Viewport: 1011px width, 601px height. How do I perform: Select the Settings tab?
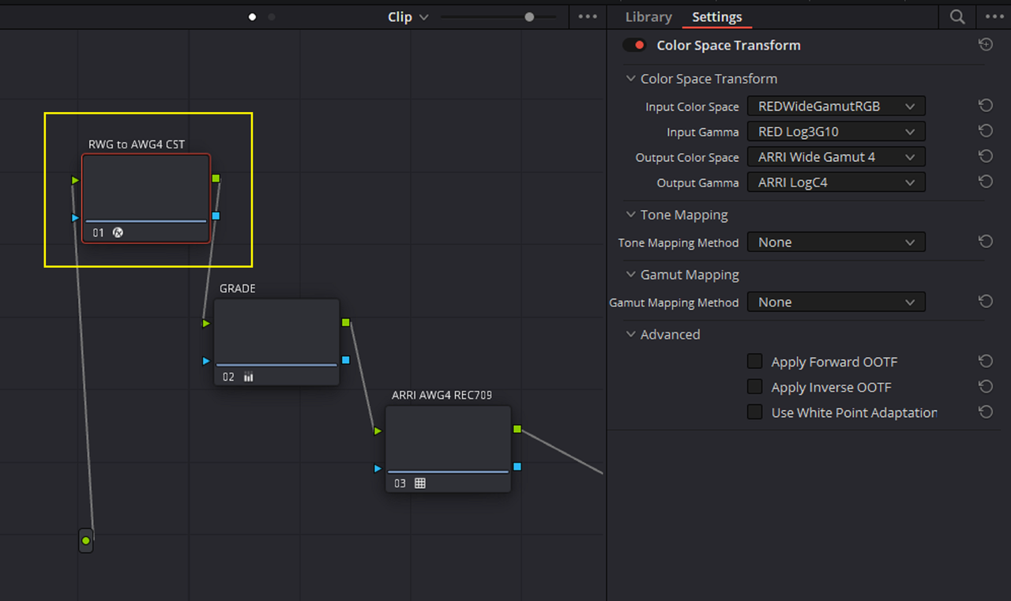click(x=717, y=17)
